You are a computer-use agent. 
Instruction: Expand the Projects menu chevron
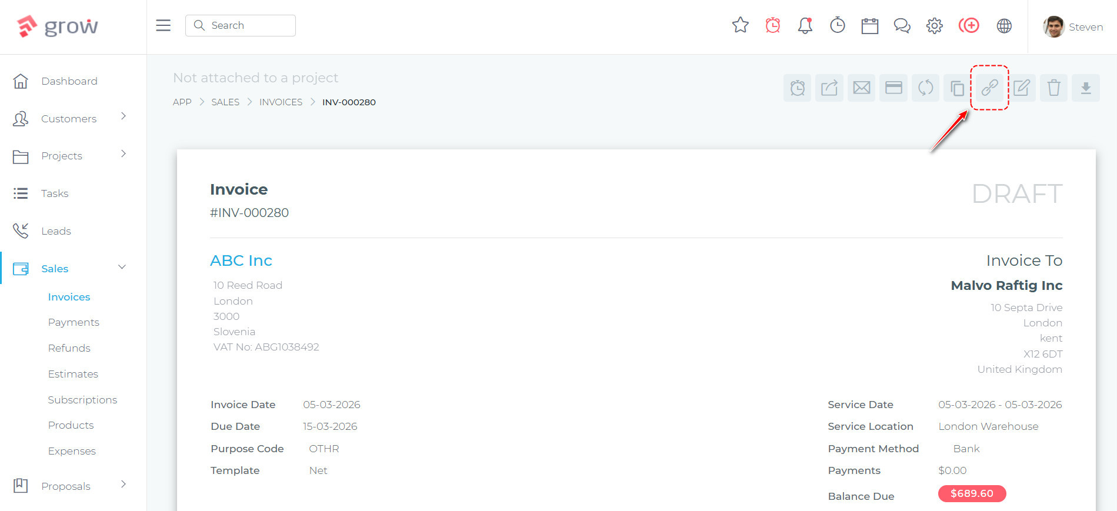pos(124,154)
